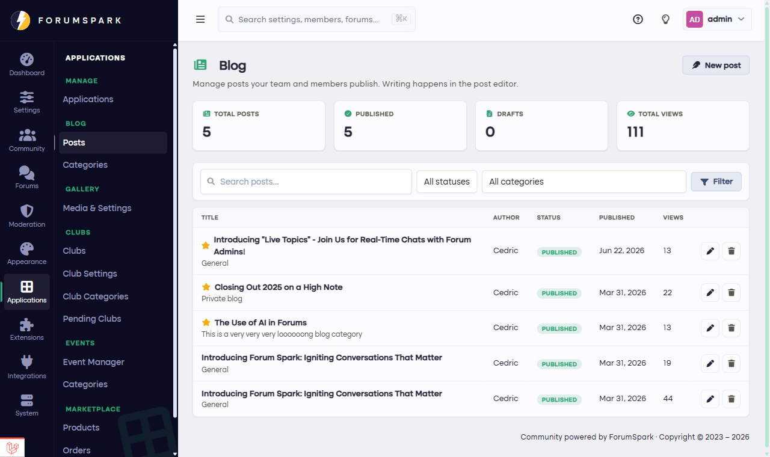The image size is (770, 457).
Task: Click the ForumSpark lightning logo
Action: [20, 20]
